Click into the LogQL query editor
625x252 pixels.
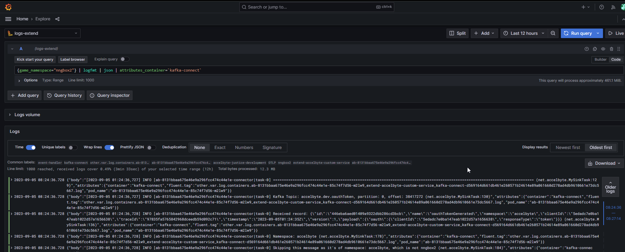(x=319, y=70)
